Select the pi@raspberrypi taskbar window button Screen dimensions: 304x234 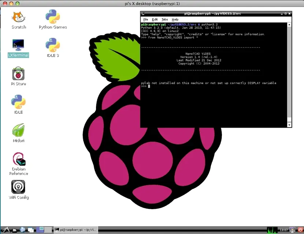click(x=75, y=230)
